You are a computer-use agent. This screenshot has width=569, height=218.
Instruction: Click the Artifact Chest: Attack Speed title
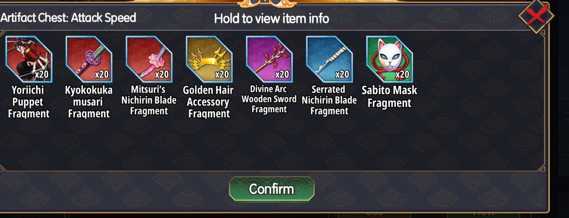68,18
